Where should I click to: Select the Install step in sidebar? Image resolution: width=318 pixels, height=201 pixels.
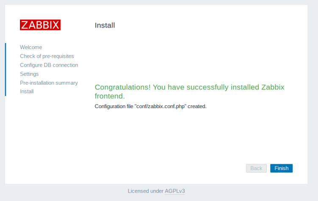pos(27,91)
